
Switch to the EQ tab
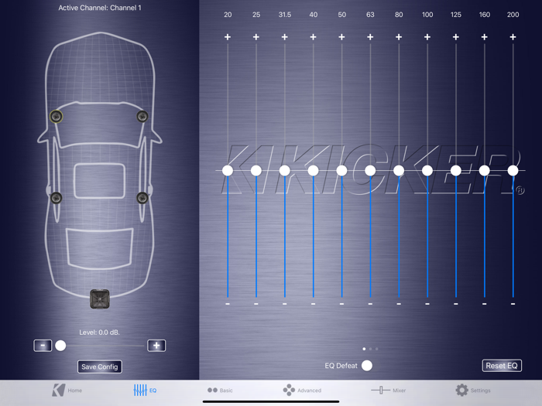coord(146,390)
